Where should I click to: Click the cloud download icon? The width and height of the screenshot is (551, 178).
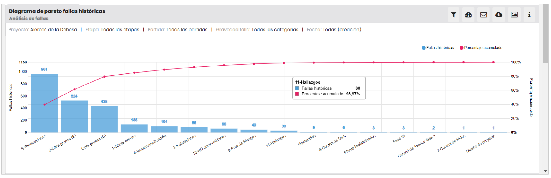coord(499,15)
